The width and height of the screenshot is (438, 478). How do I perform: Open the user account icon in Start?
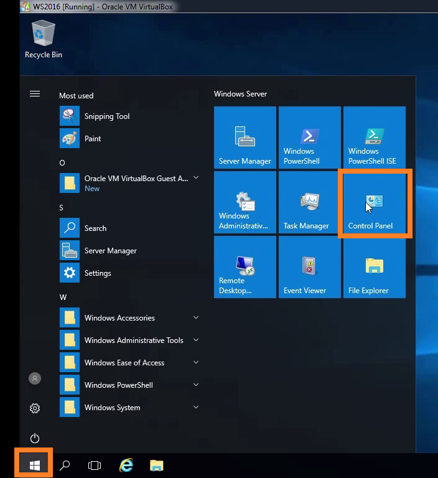pos(35,378)
